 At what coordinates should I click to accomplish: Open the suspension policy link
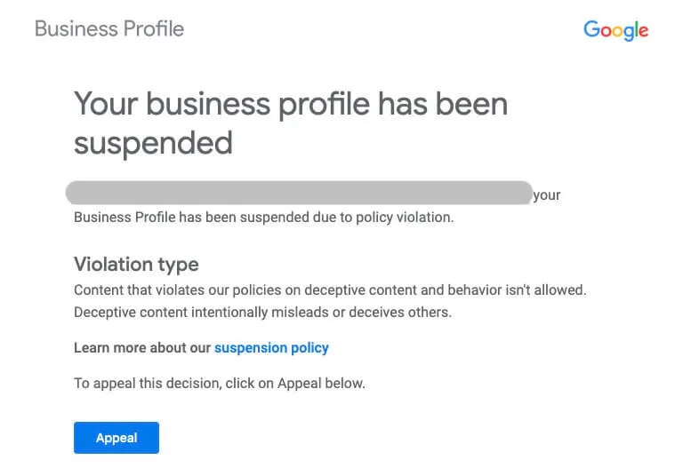tap(271, 347)
